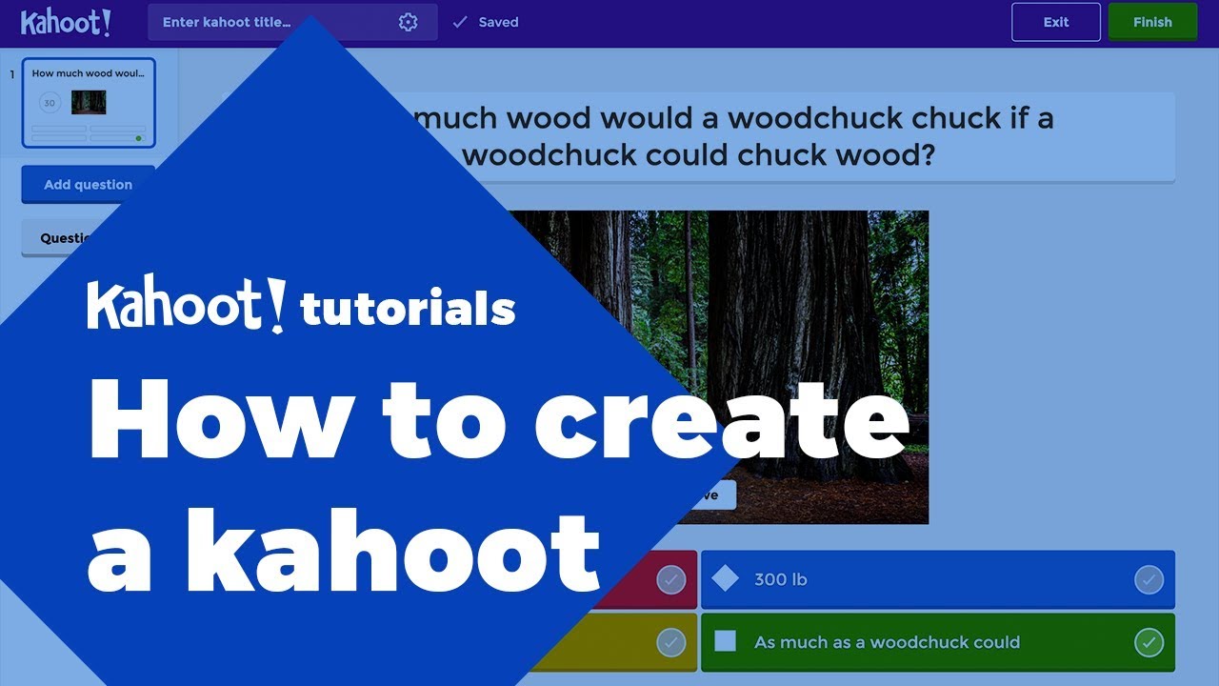Mark the 300 lb answer as correct
Viewport: 1219px width, 686px height.
point(1149,579)
